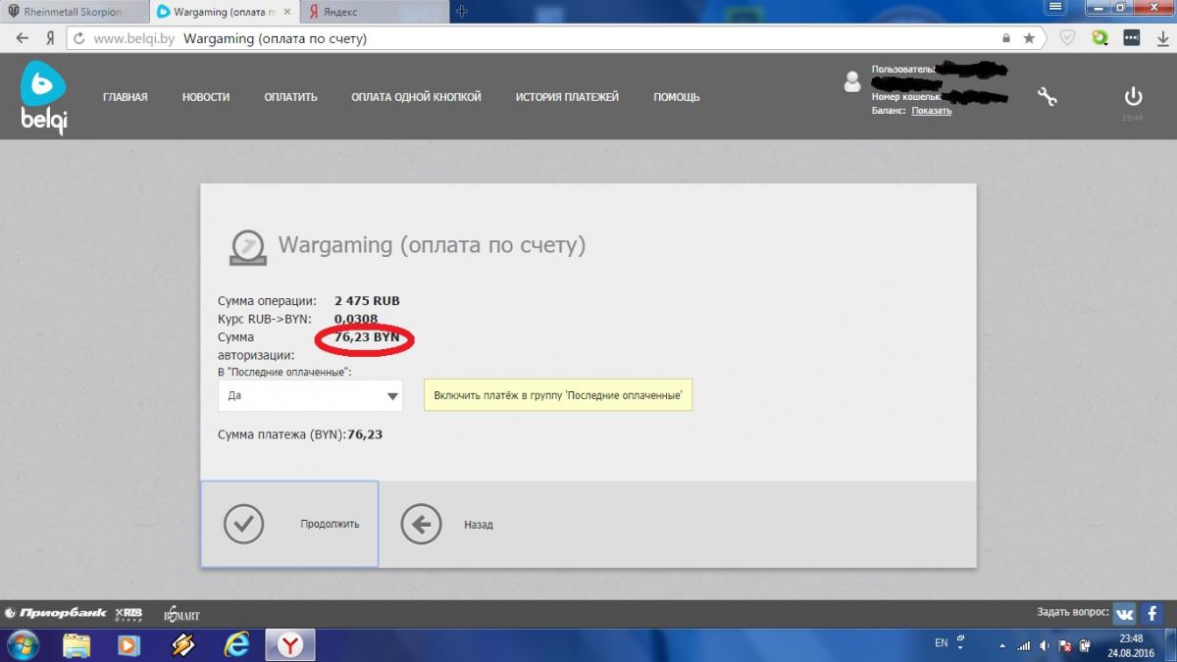Click the EN language indicator in taskbar
The image size is (1177, 662).
click(942, 643)
